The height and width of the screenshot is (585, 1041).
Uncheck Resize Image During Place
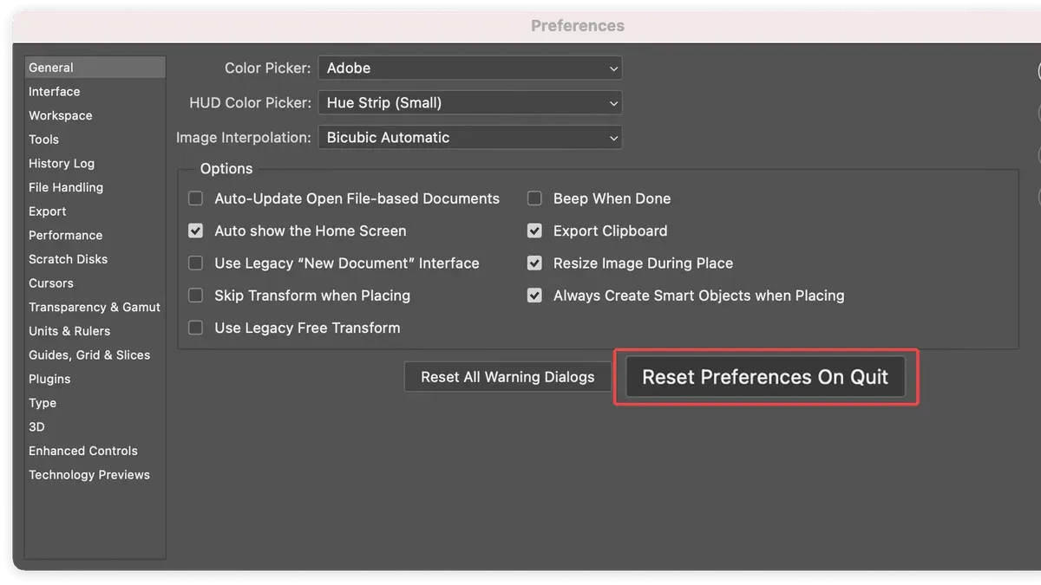(534, 263)
